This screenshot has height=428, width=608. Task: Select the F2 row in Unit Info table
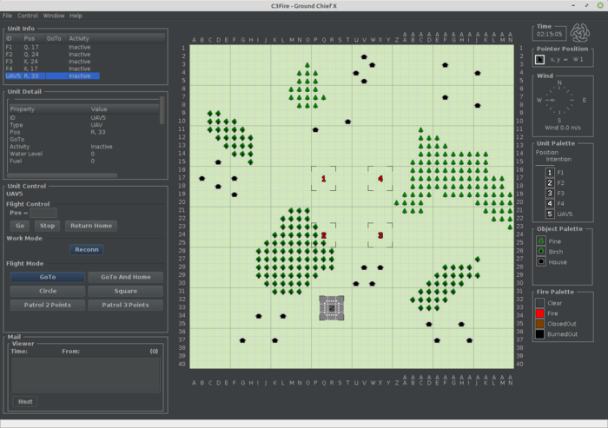tap(52, 54)
